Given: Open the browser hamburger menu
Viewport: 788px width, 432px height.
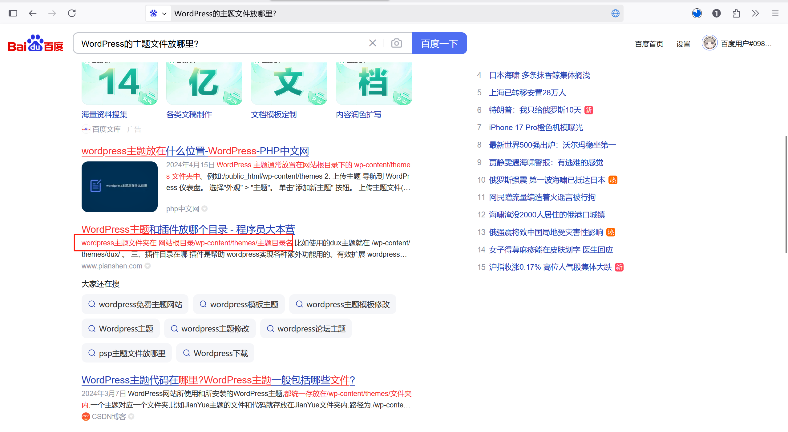Looking at the screenshot, I should coord(775,13).
